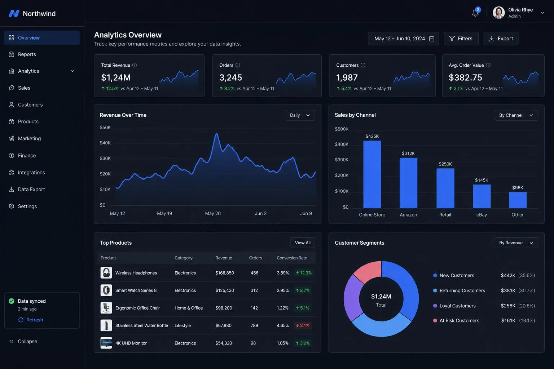Click the Products box icon
The height and width of the screenshot is (369, 554).
point(12,121)
